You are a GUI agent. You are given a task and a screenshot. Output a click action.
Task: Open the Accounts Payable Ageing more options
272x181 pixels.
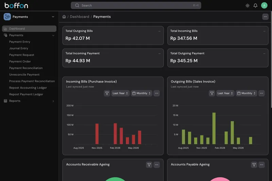point(261,165)
